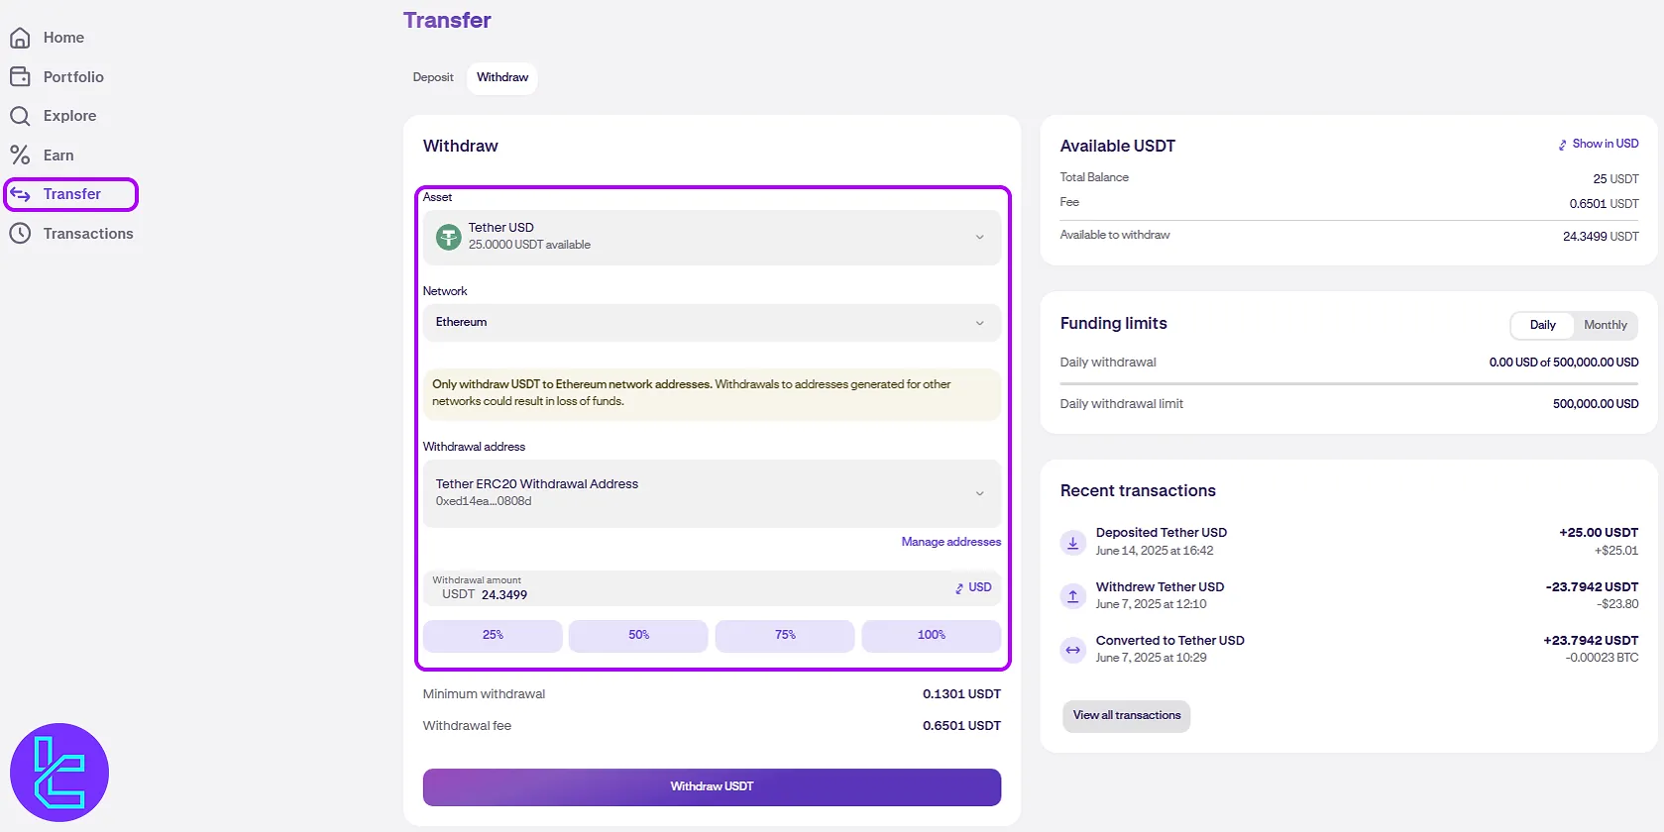Set amount to 50%
This screenshot has width=1664, height=832.
click(x=638, y=636)
